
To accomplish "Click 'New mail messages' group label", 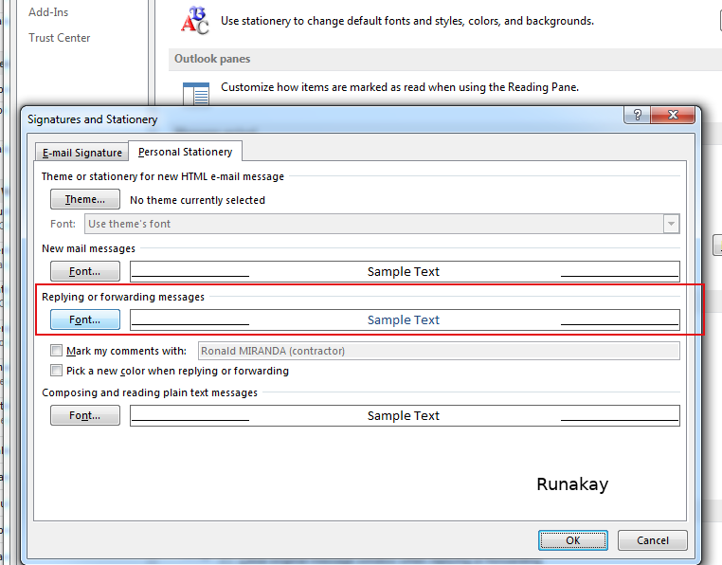I will tap(88, 249).
